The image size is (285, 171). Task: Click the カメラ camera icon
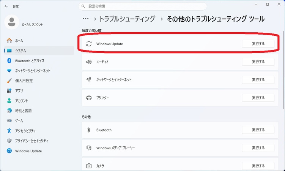point(89,166)
